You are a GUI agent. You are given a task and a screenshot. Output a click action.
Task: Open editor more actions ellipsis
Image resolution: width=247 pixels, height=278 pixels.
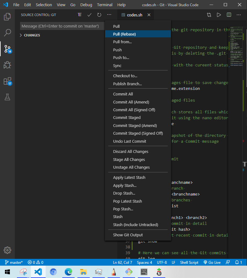coord(239,15)
